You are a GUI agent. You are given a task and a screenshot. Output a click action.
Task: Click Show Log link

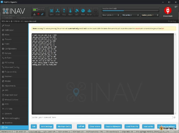coord(172,21)
